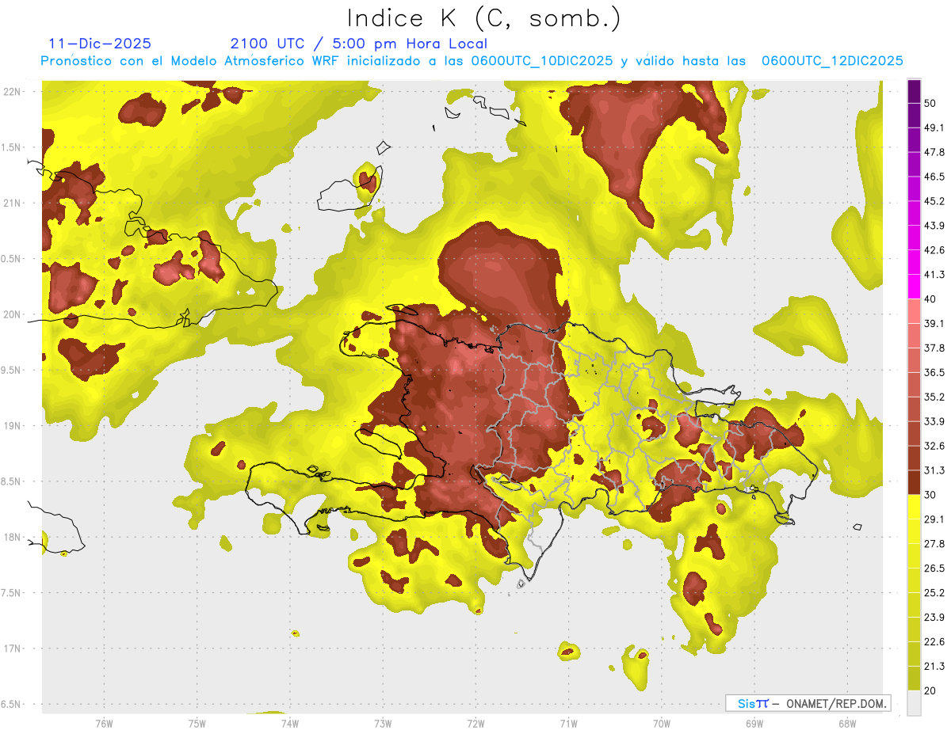Image resolution: width=951 pixels, height=734 pixels.
Task: Click the '0.5N' latitude label
Action: (x=12, y=259)
